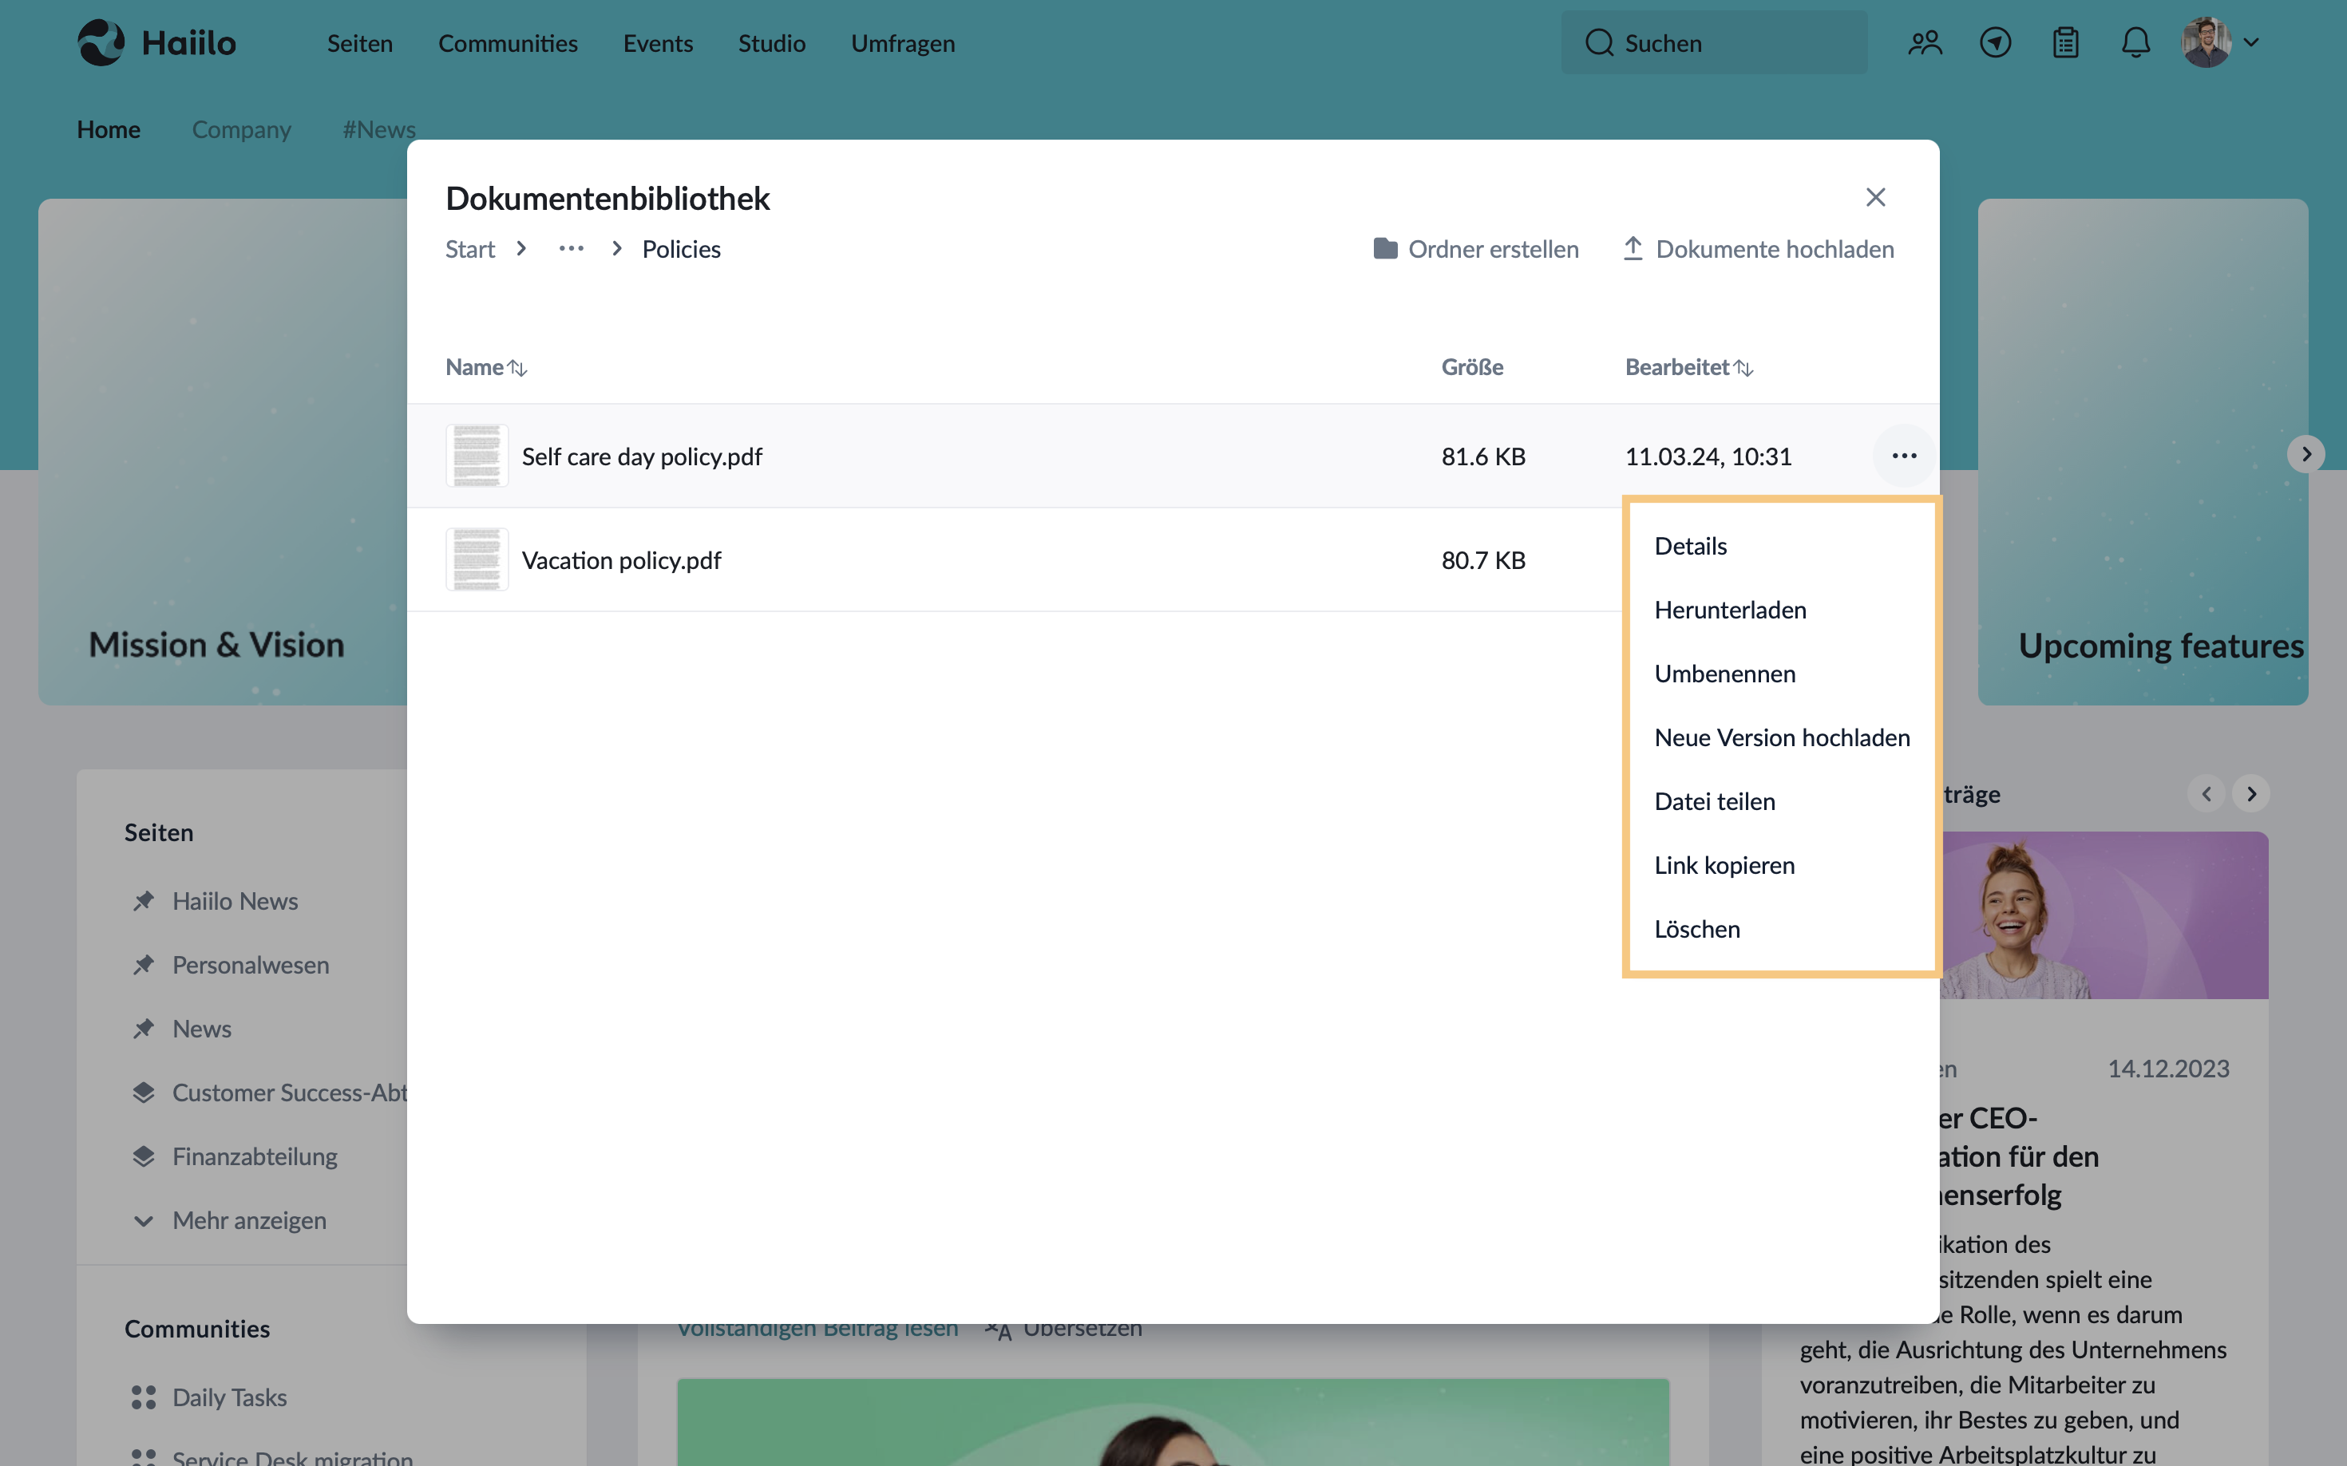Open the people directory icon
The height and width of the screenshot is (1466, 2347).
[x=1925, y=42]
